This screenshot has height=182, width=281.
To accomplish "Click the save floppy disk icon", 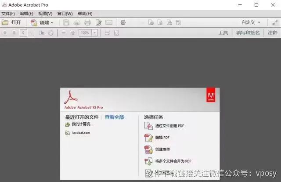I will click(66, 22).
